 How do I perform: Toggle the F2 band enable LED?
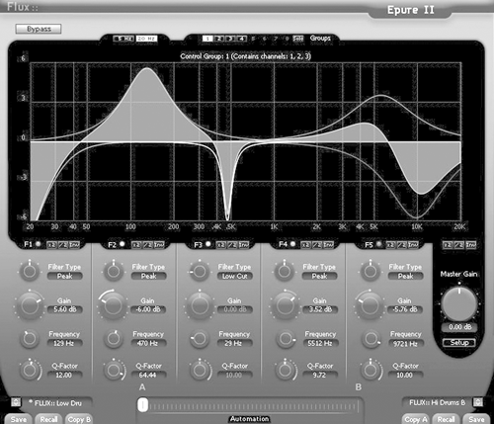coord(123,244)
